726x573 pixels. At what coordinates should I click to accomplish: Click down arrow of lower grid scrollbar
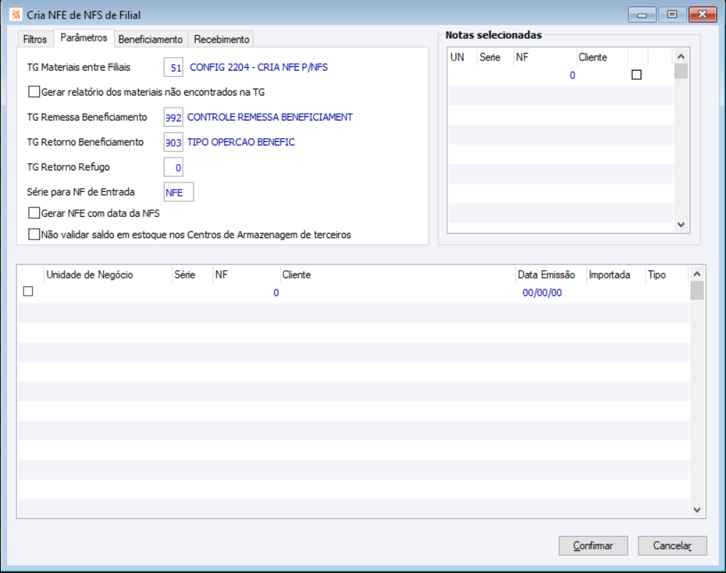[x=698, y=510]
